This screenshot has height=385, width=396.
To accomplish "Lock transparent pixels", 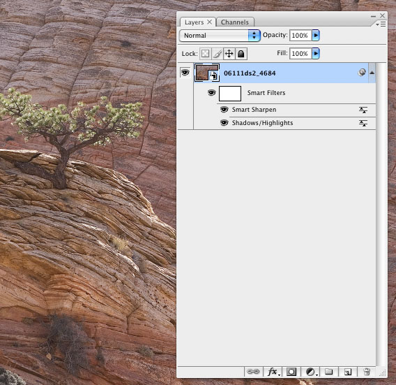I will pyautogui.click(x=206, y=54).
